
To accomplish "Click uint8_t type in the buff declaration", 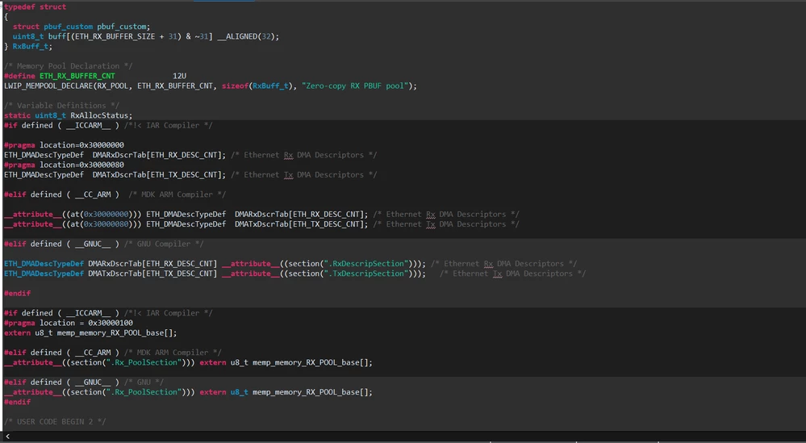I will 28,36.
